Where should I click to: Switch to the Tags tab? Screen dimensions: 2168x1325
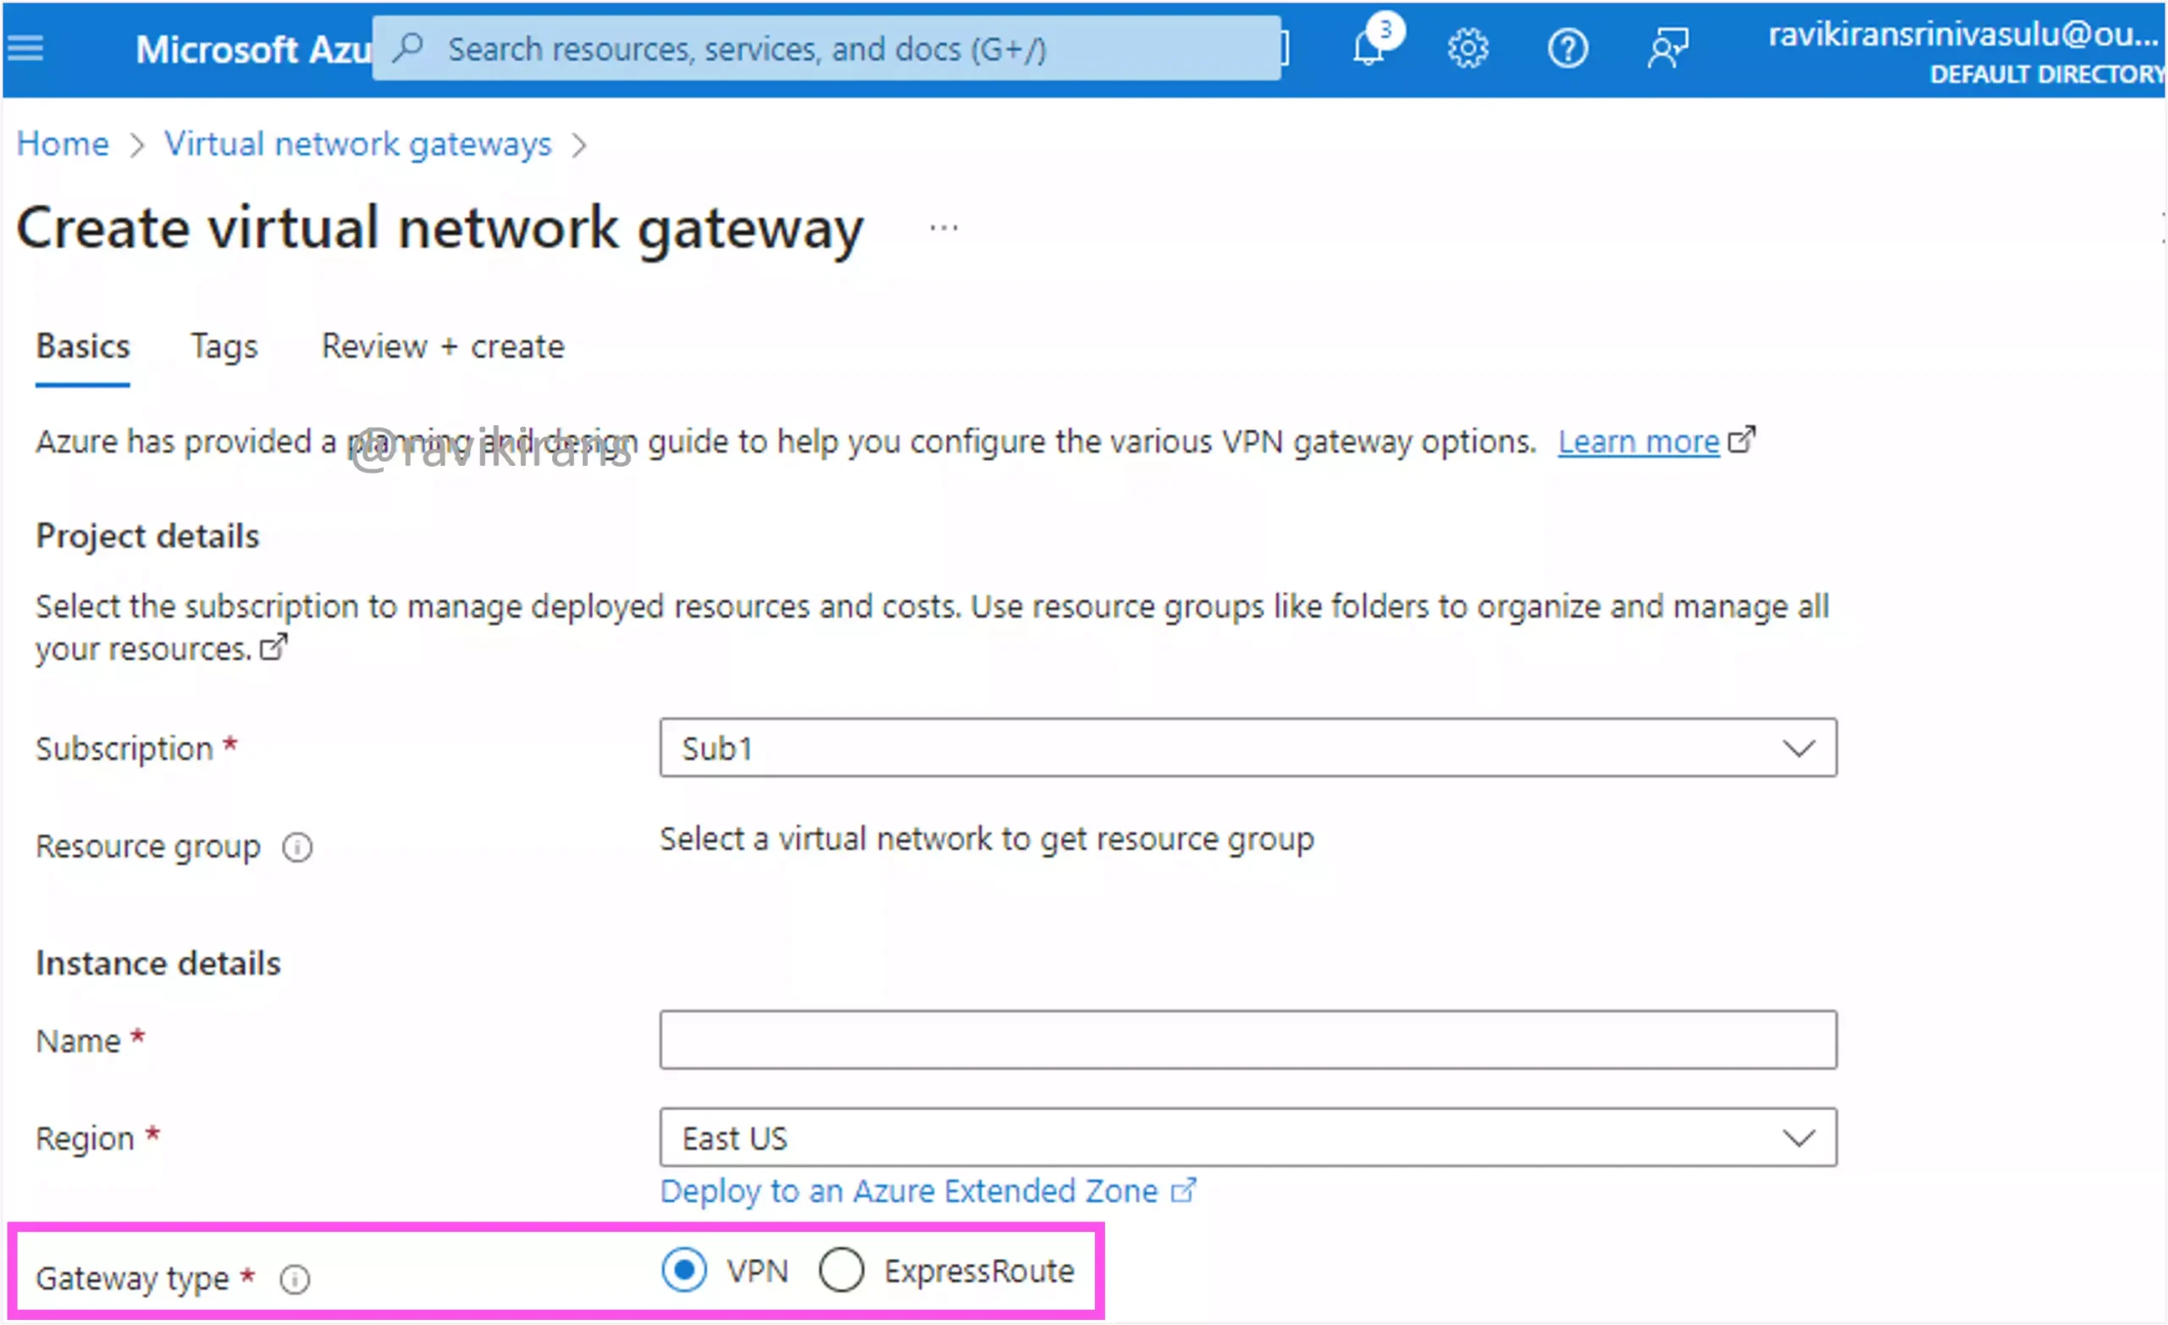(x=224, y=346)
